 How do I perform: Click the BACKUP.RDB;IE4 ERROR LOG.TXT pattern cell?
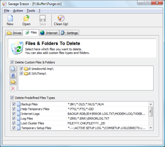point(107,114)
